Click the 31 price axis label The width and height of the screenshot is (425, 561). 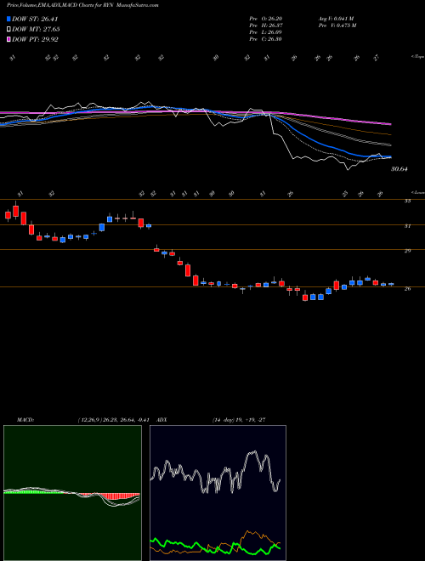407,226
